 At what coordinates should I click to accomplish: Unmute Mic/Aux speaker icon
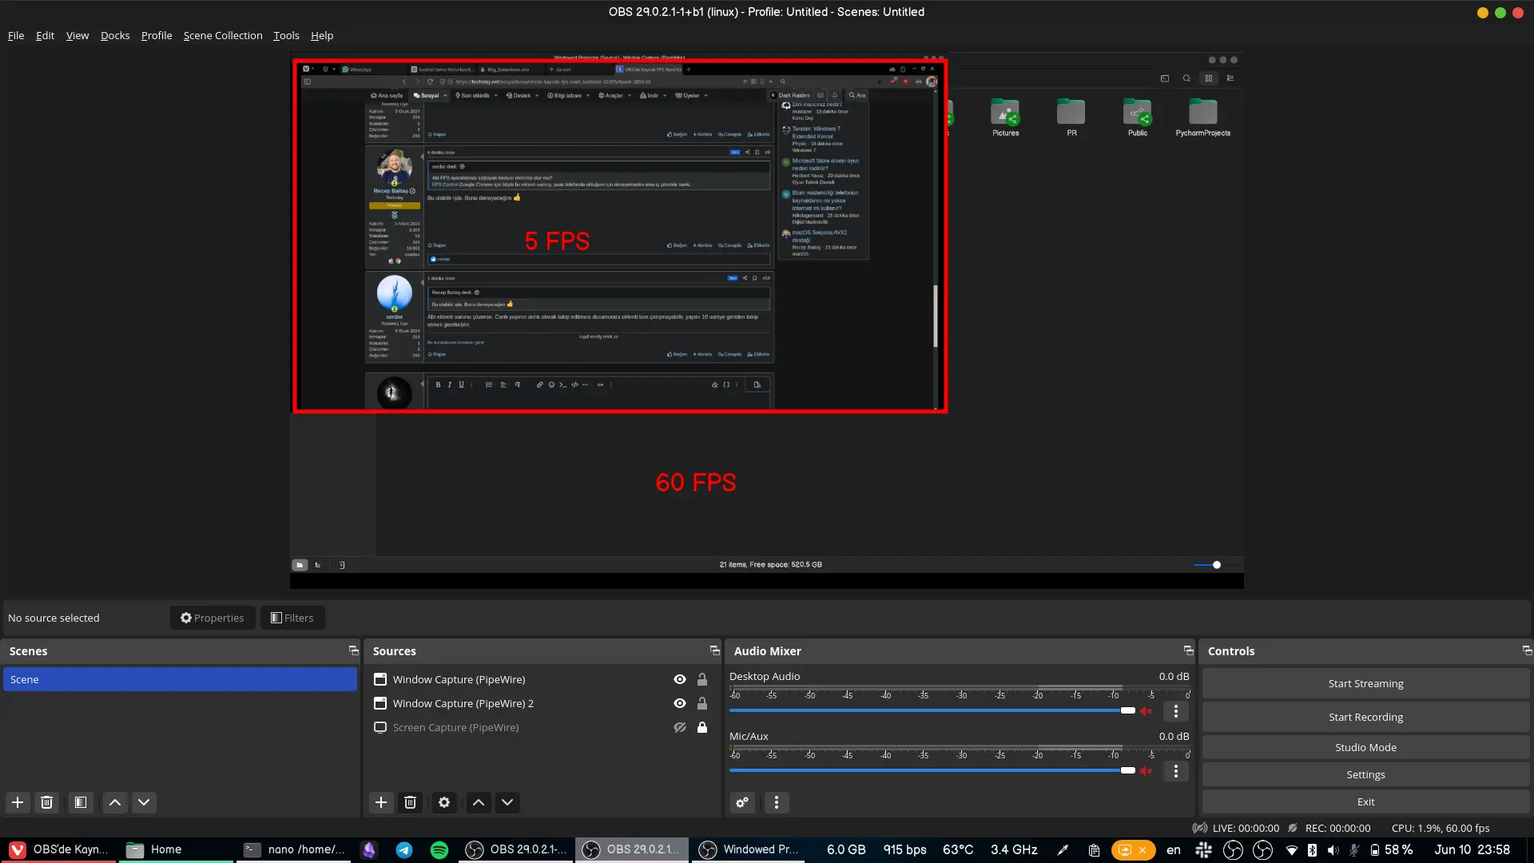tap(1147, 770)
